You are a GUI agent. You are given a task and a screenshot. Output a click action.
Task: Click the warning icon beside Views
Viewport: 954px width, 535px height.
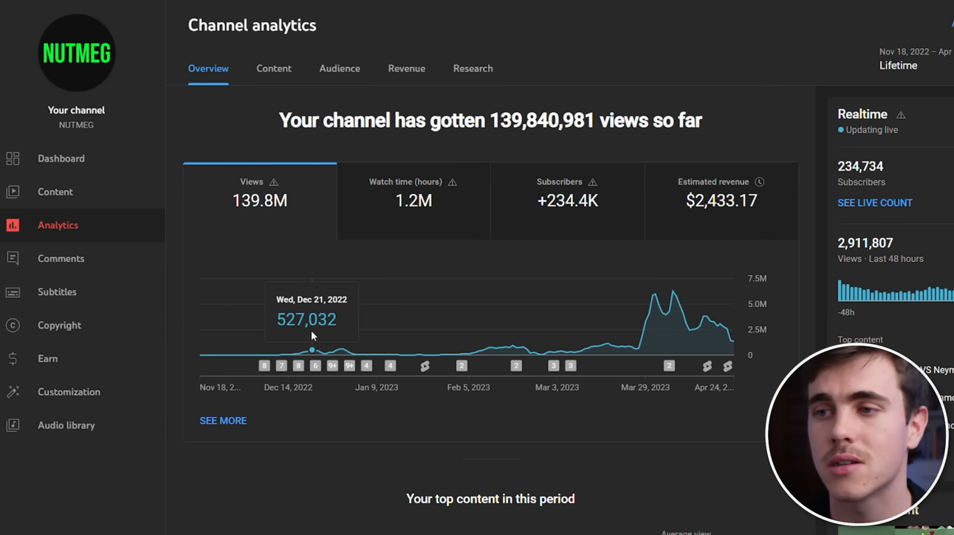274,182
